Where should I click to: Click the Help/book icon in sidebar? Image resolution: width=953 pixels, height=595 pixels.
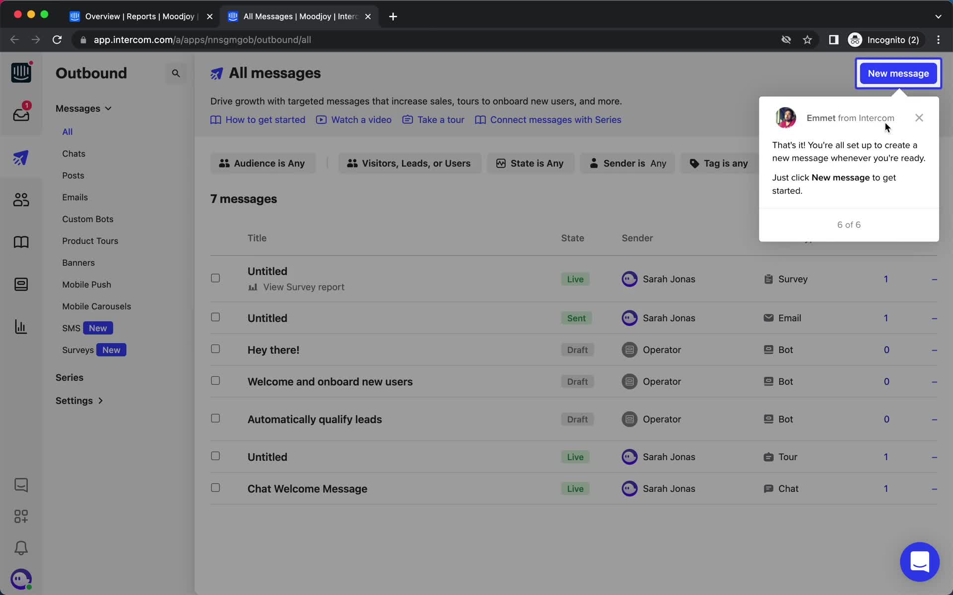coord(20,243)
